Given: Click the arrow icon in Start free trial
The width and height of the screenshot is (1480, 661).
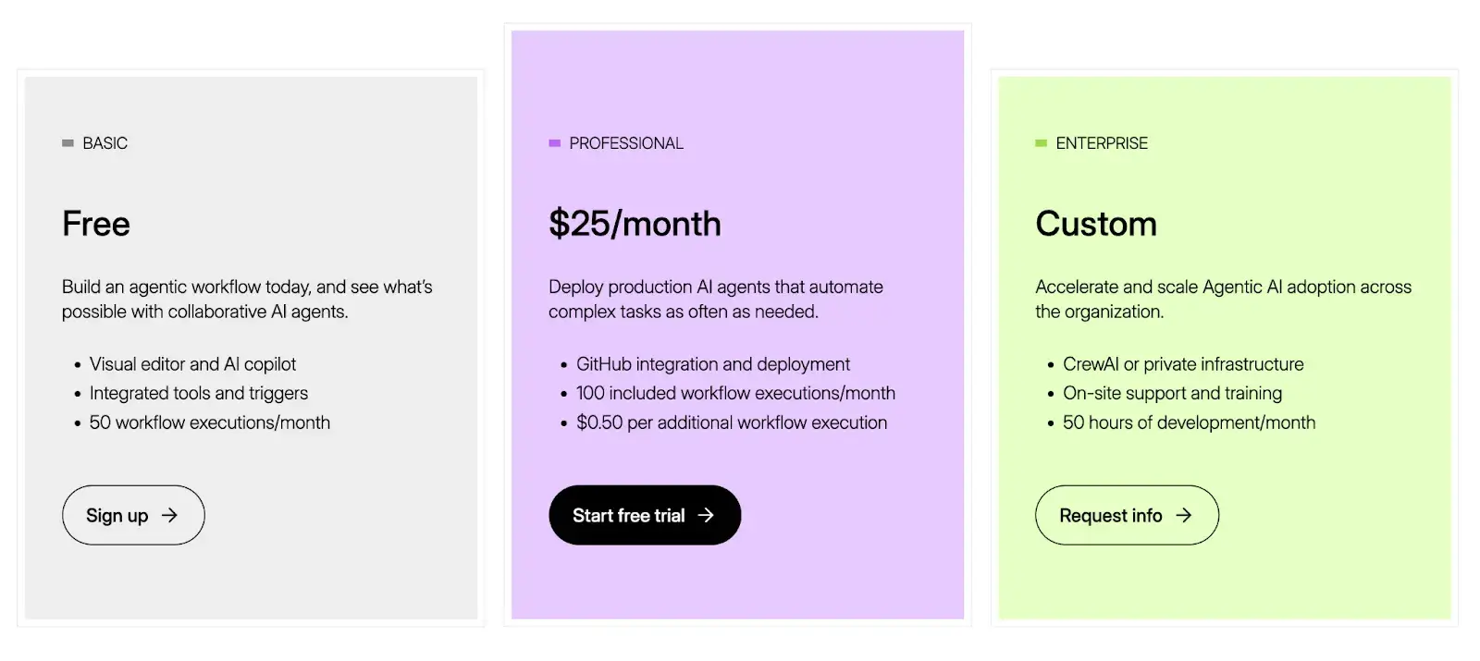Looking at the screenshot, I should [706, 515].
